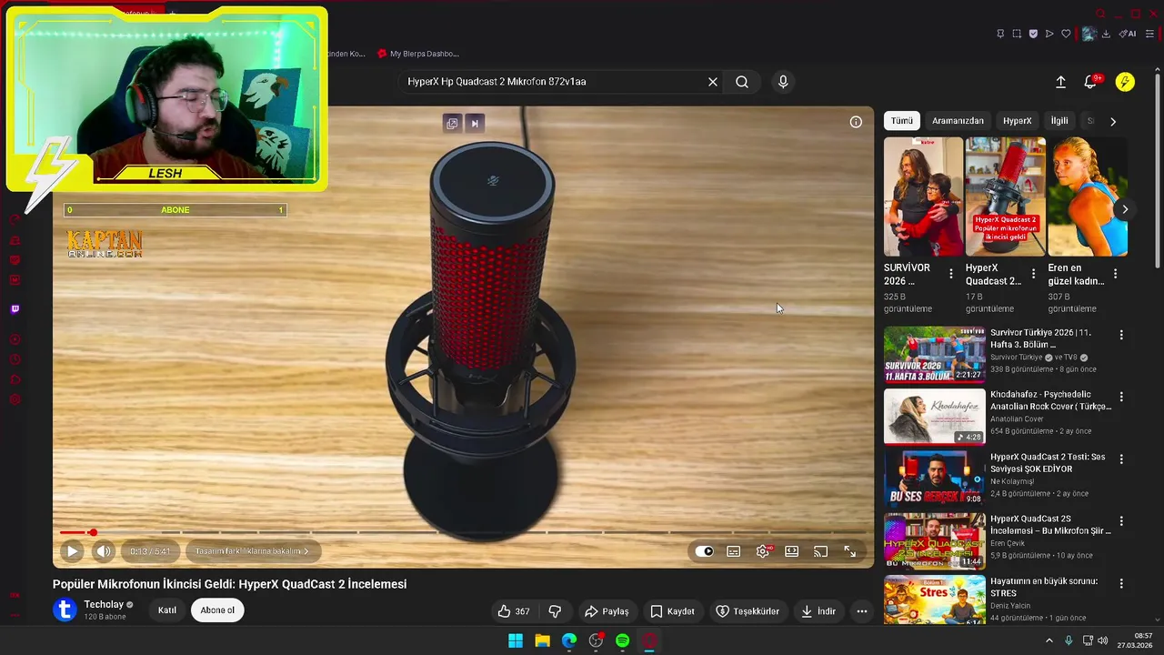Image resolution: width=1164 pixels, height=655 pixels.
Task: Advance the shorts shelf with next arrow
Action: [x=1125, y=209]
